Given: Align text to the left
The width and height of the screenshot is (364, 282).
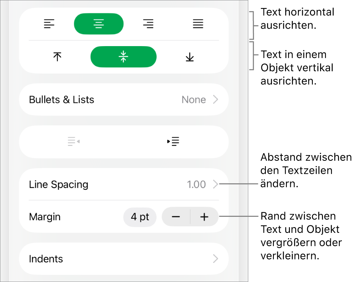Looking at the screenshot, I should (x=49, y=24).
